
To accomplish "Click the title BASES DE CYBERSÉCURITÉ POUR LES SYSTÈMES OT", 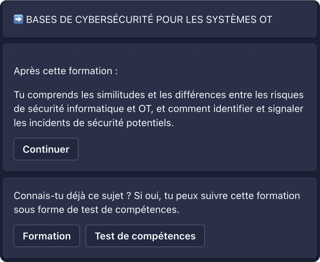I will pos(149,20).
